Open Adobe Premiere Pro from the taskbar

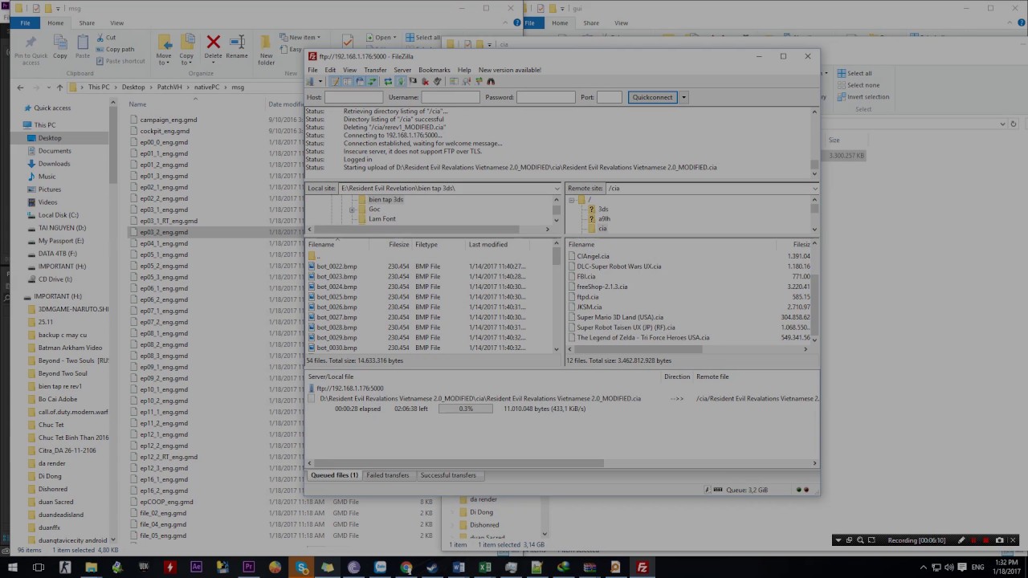248,568
